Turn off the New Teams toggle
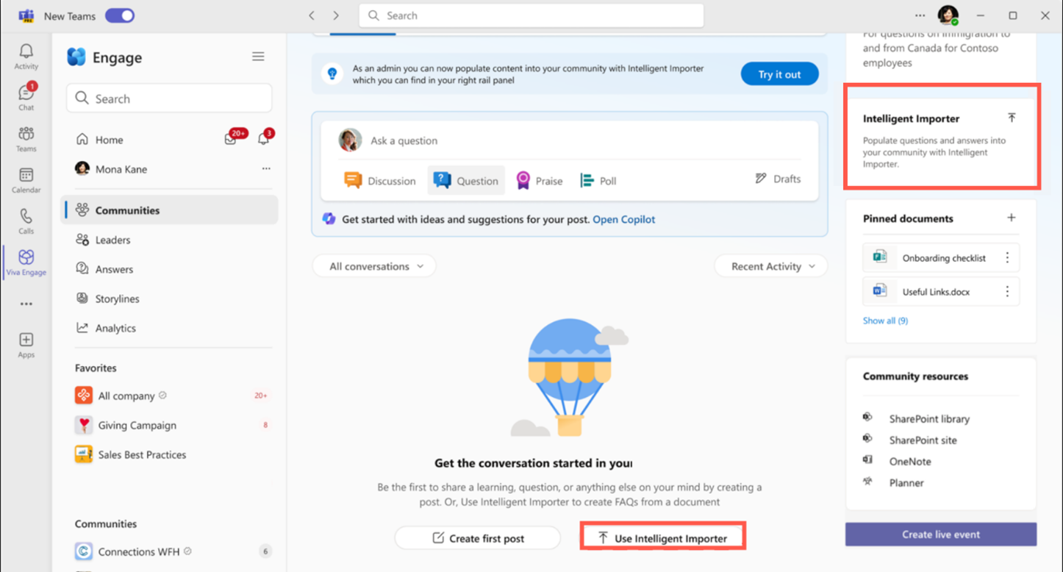This screenshot has width=1063, height=572. 120,15
